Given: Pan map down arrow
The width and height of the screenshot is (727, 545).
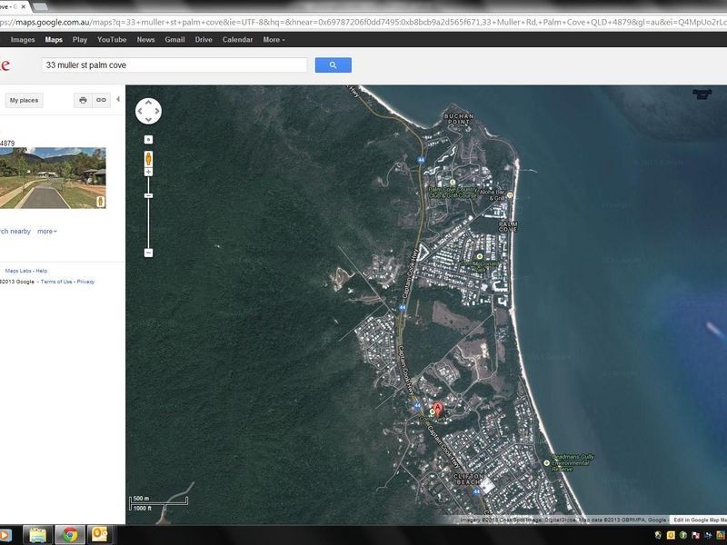Looking at the screenshot, I should [x=148, y=120].
